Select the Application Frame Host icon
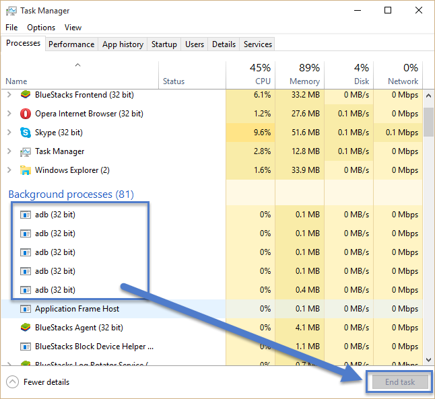The width and height of the screenshot is (435, 399). (26, 309)
